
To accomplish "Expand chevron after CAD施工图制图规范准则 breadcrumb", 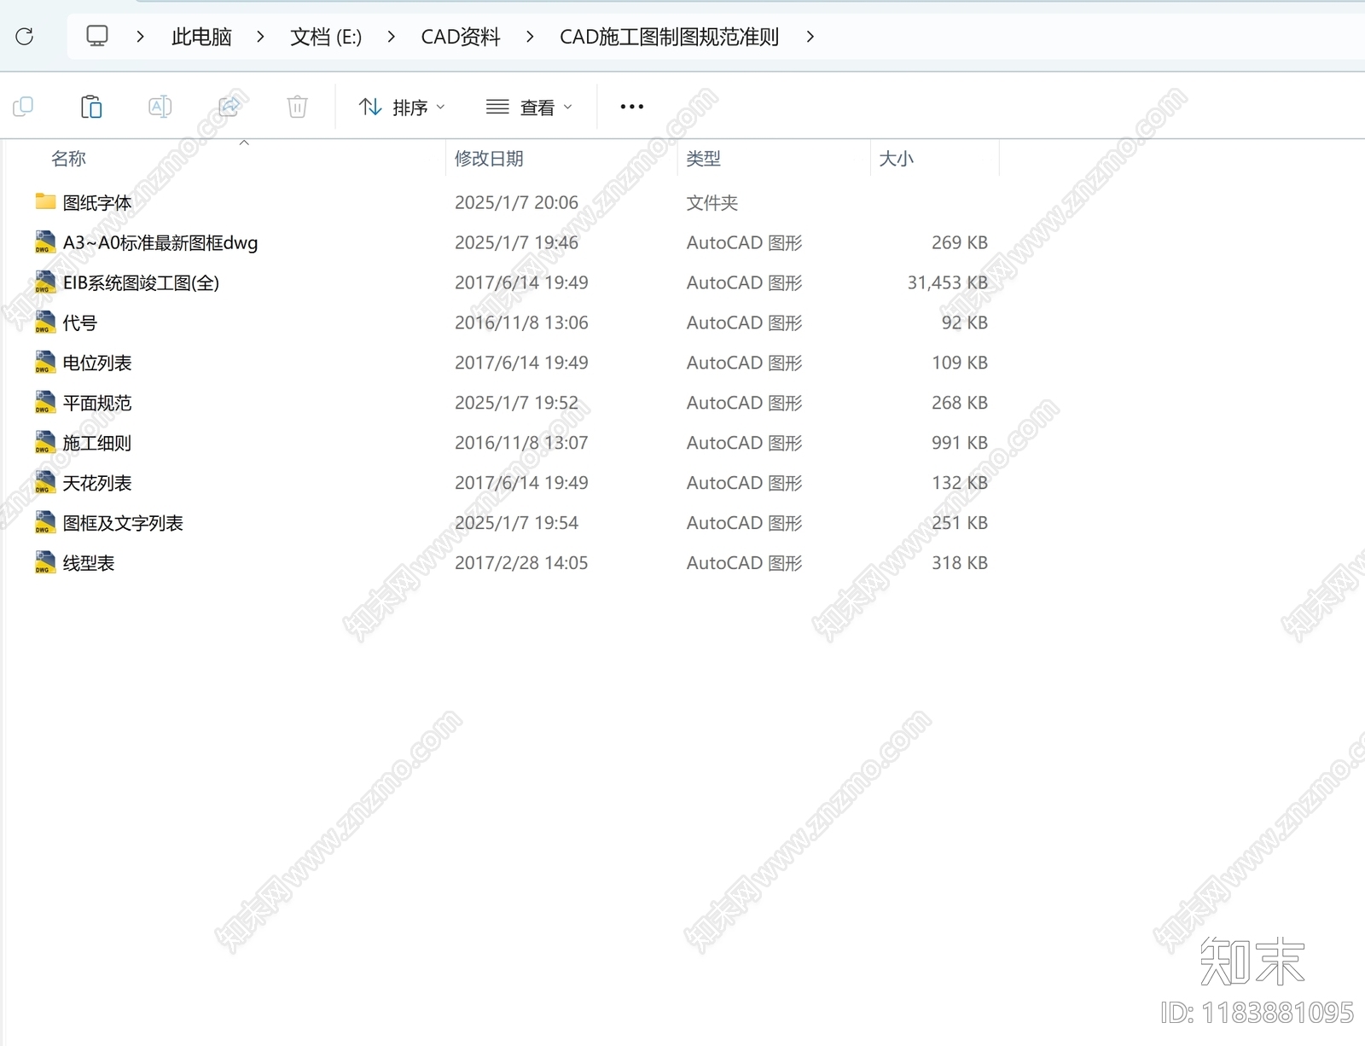I will click(810, 37).
